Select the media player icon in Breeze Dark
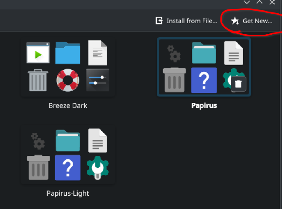Image resolution: width=282 pixels, height=209 pixels. pos(38,53)
